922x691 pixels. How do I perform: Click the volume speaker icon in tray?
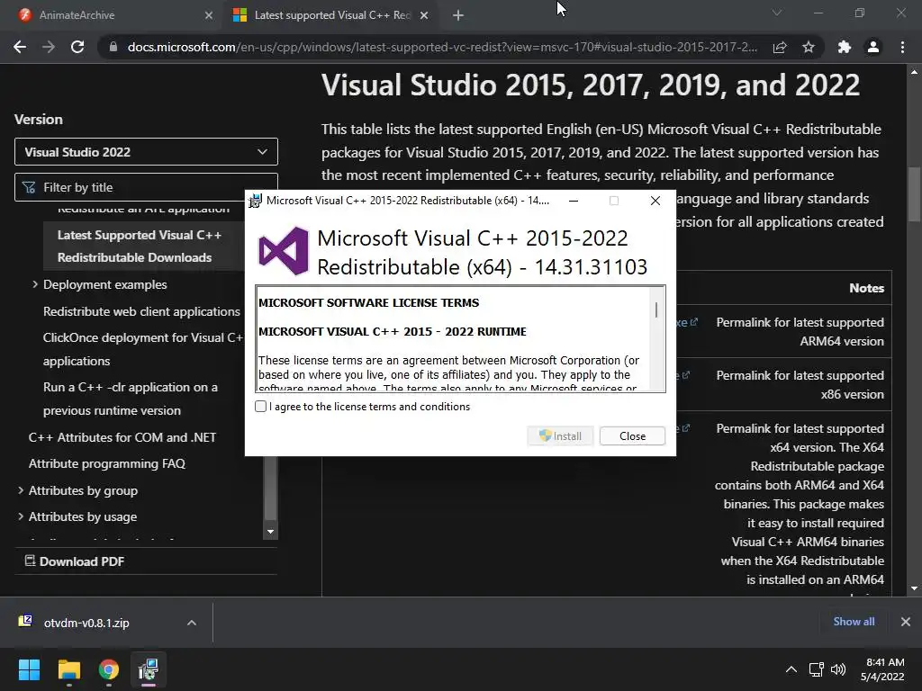pyautogui.click(x=838, y=669)
